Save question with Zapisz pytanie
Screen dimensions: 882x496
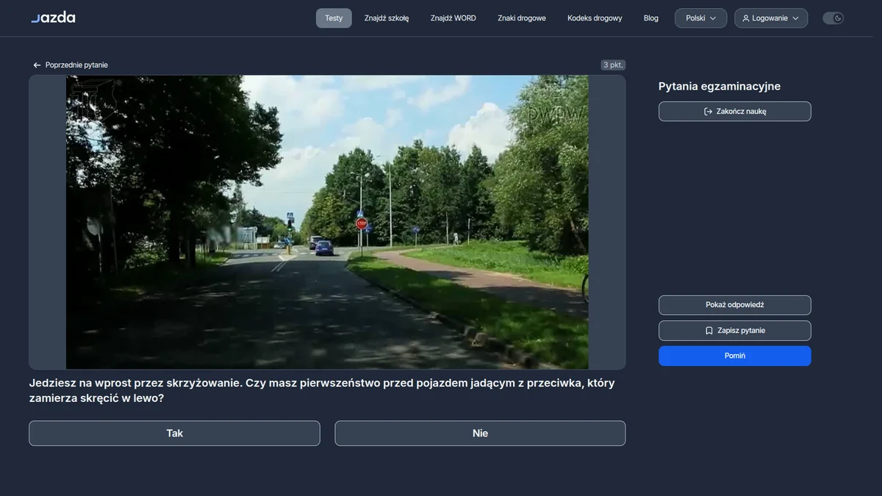point(735,331)
